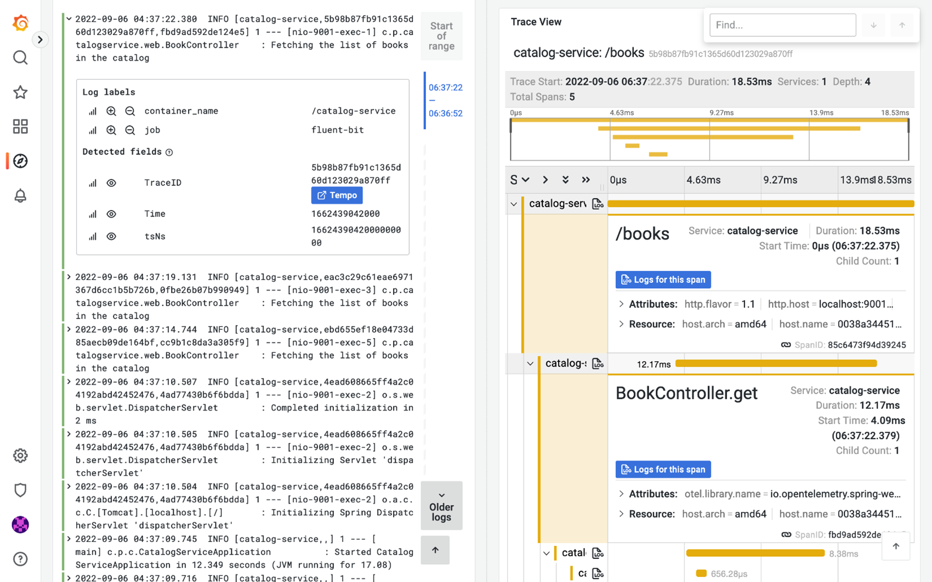Open logs icon on the 12.17ms span row
This screenshot has width=932, height=582.
(598, 363)
